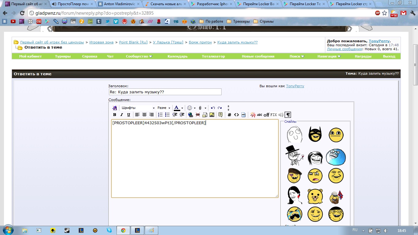Viewport: 418px width, 235px height.
Task: Click the center align icon
Action: click(x=144, y=115)
